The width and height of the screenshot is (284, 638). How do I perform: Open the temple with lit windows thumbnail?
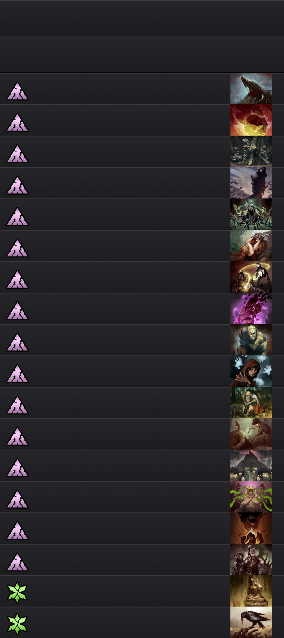coord(251,466)
